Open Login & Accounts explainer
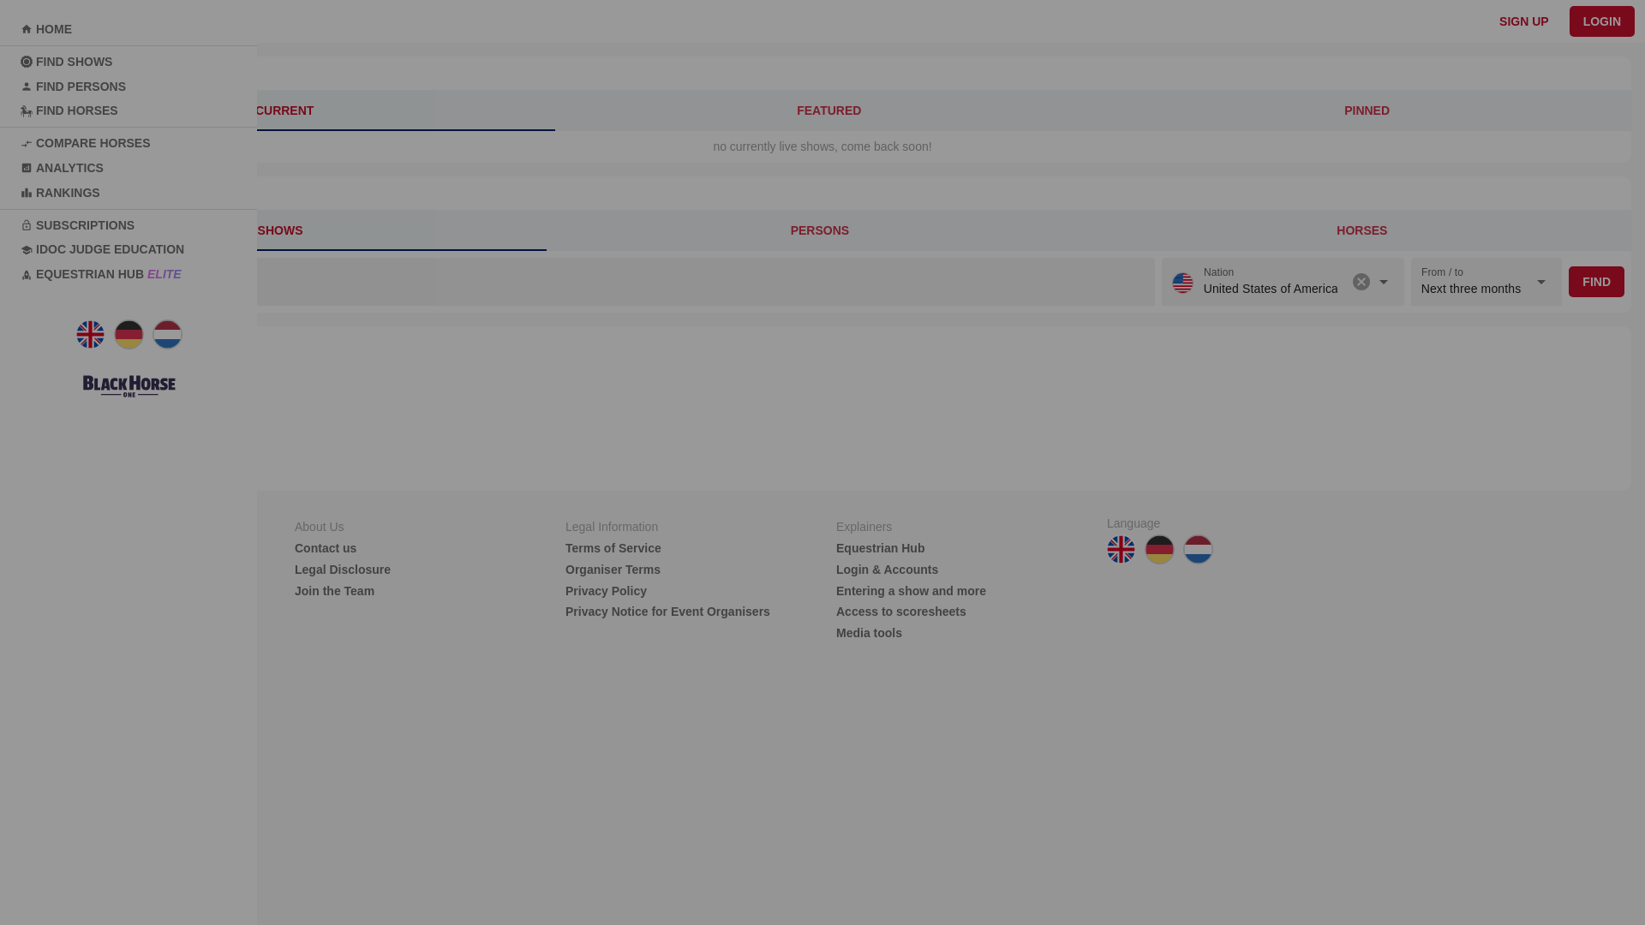1645x925 pixels. pos(887,570)
